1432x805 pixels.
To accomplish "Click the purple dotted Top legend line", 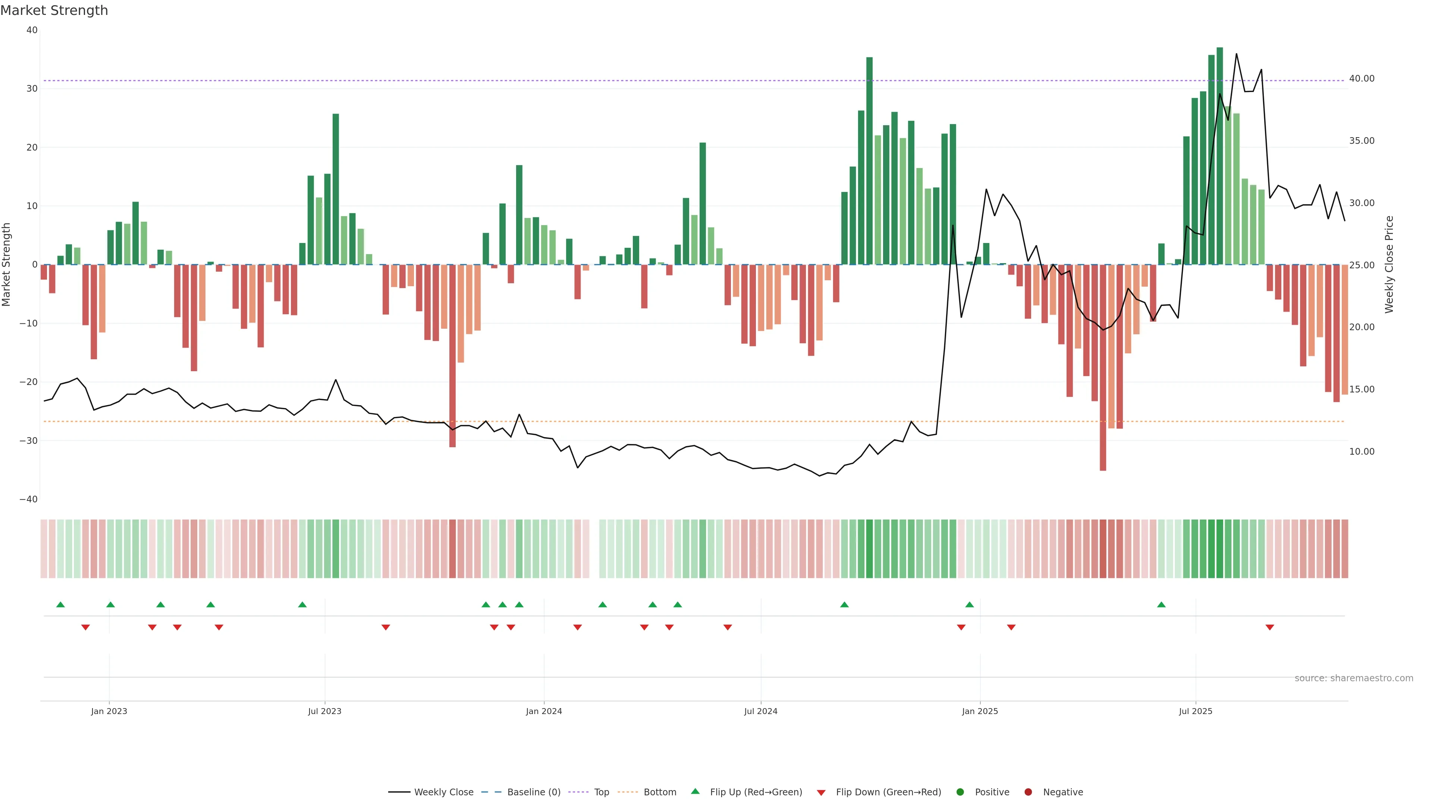I will (x=578, y=792).
